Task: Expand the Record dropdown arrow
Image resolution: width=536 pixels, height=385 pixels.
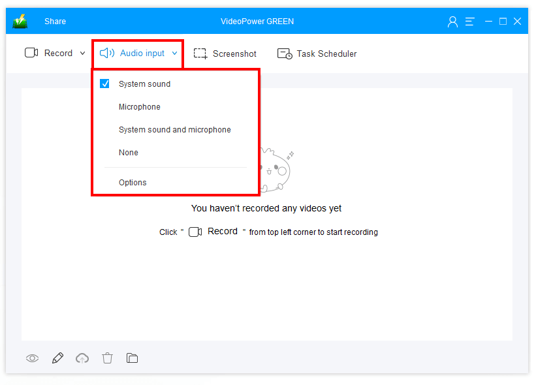Action: [x=82, y=54]
